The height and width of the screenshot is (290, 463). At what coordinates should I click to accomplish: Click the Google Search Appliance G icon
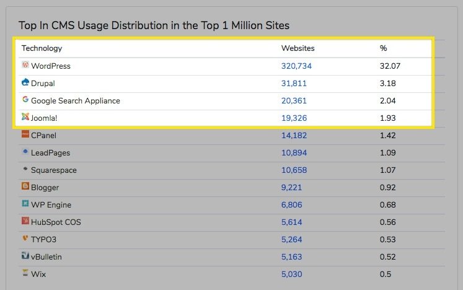click(x=25, y=100)
